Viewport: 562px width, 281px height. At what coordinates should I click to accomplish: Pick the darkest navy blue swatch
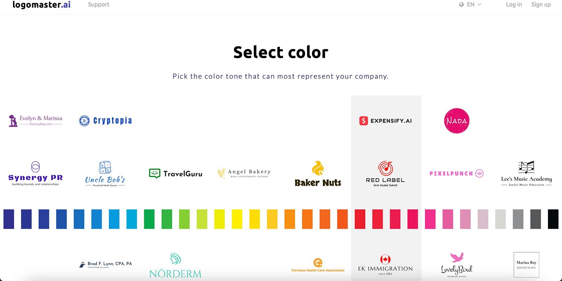pos(9,219)
